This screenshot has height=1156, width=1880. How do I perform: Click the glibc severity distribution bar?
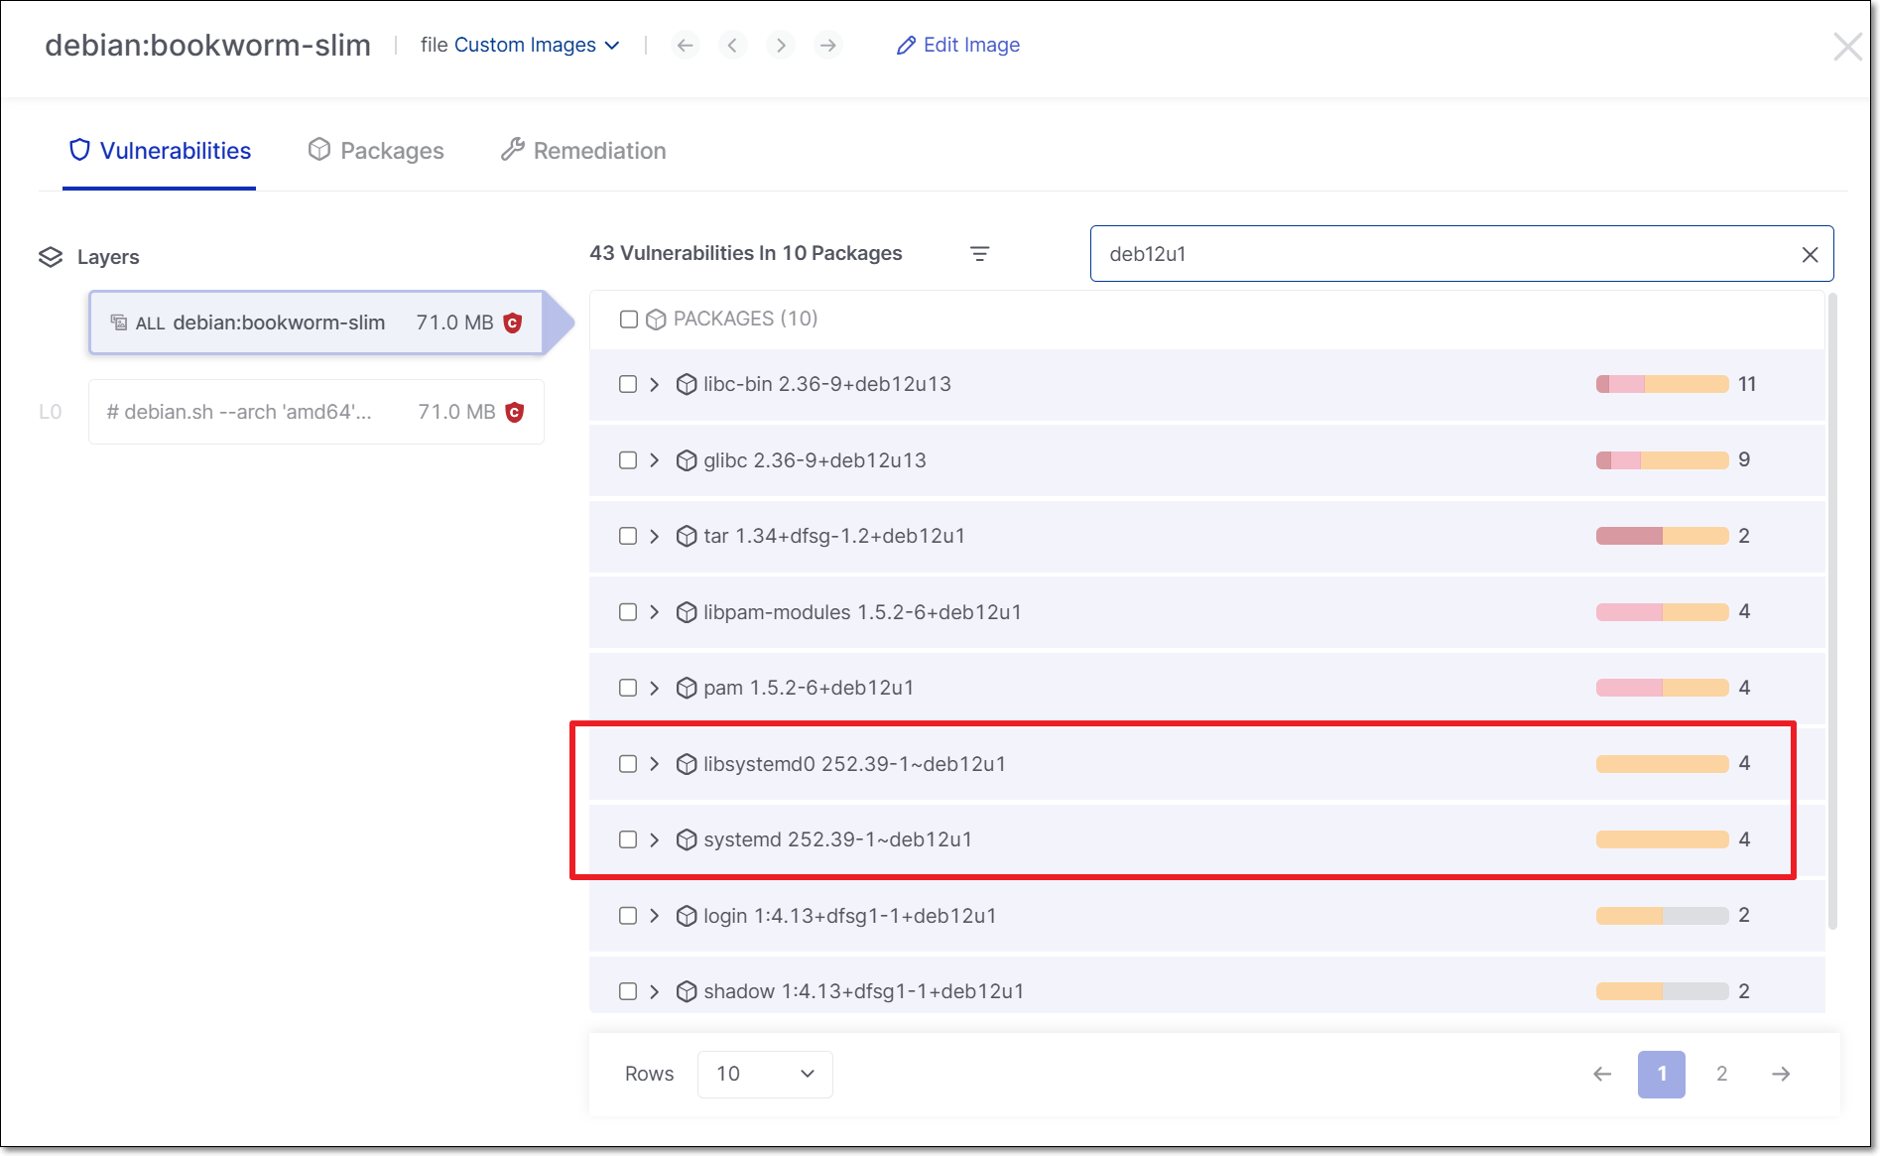1662,460
